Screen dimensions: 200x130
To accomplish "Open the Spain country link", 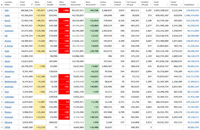I will pos(7,61).
